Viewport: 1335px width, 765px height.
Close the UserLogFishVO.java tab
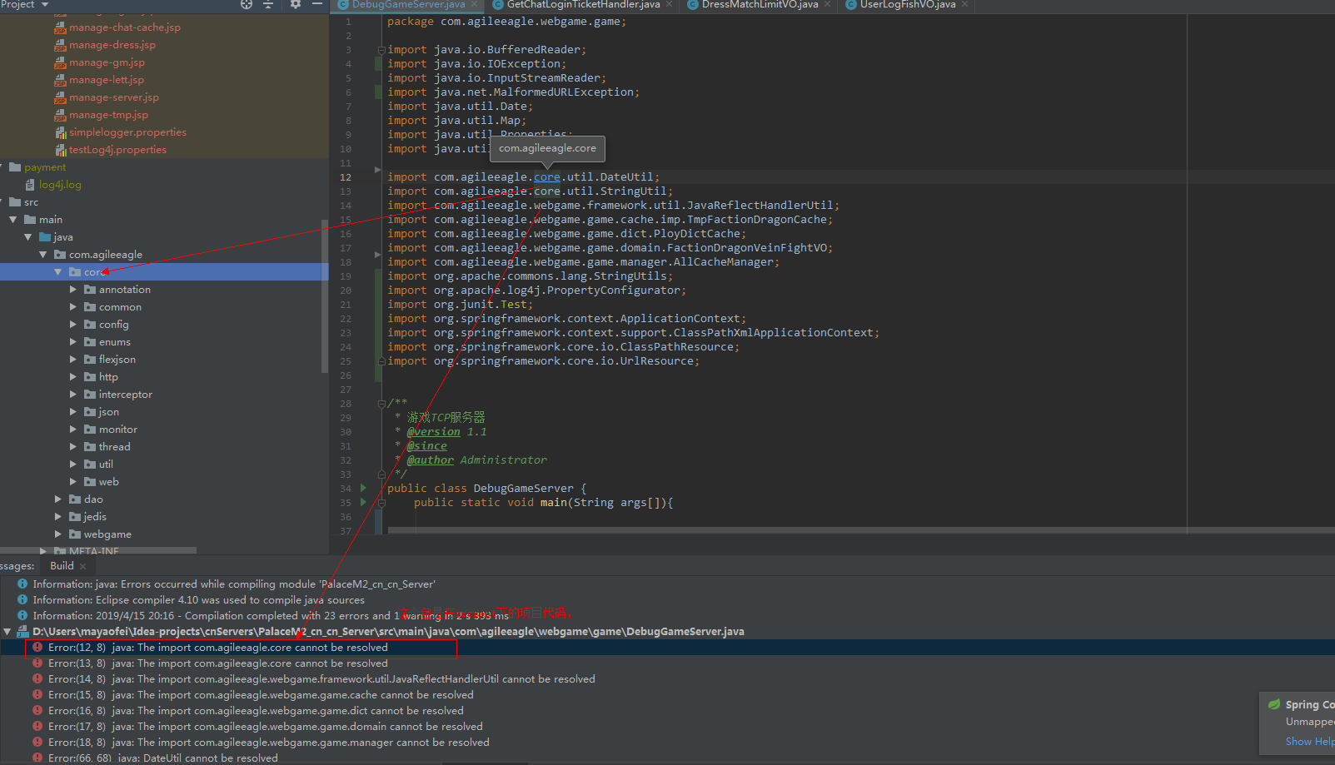coord(964,4)
